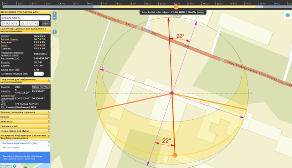Zoom out the map with minus button
Viewport: 292px width, 168px height.
(x=54, y=18)
